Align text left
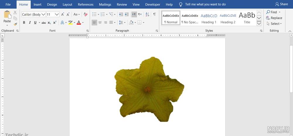 (x=94, y=23)
